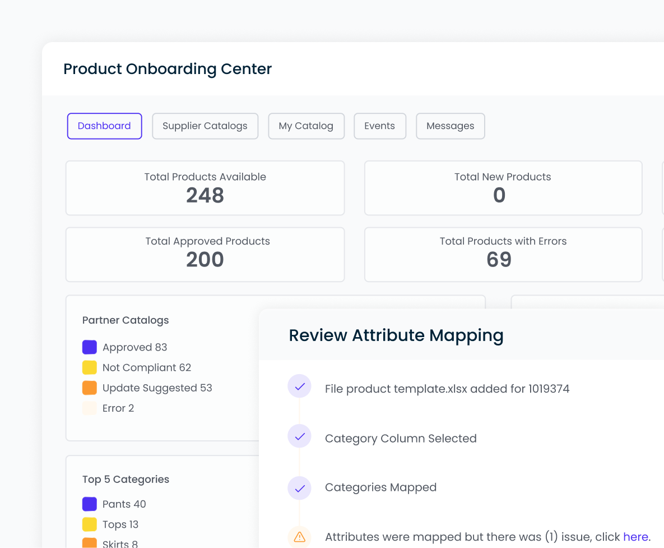Click the checkmark icon beside File product template.xlsx
Image resolution: width=664 pixels, height=548 pixels.
pos(299,386)
